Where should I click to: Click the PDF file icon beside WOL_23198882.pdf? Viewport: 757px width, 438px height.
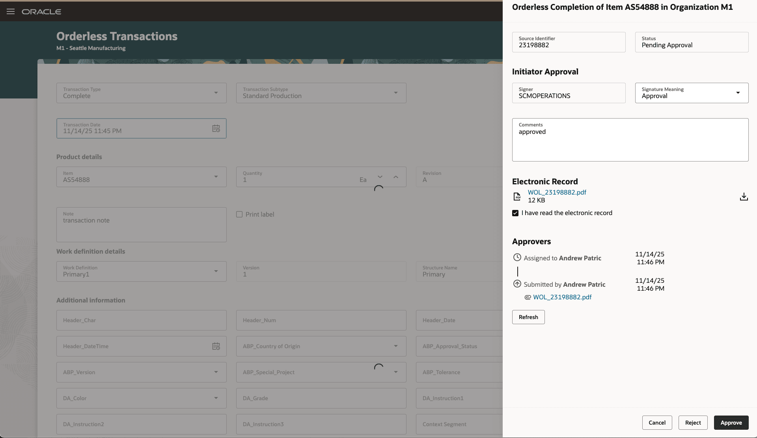tap(517, 196)
